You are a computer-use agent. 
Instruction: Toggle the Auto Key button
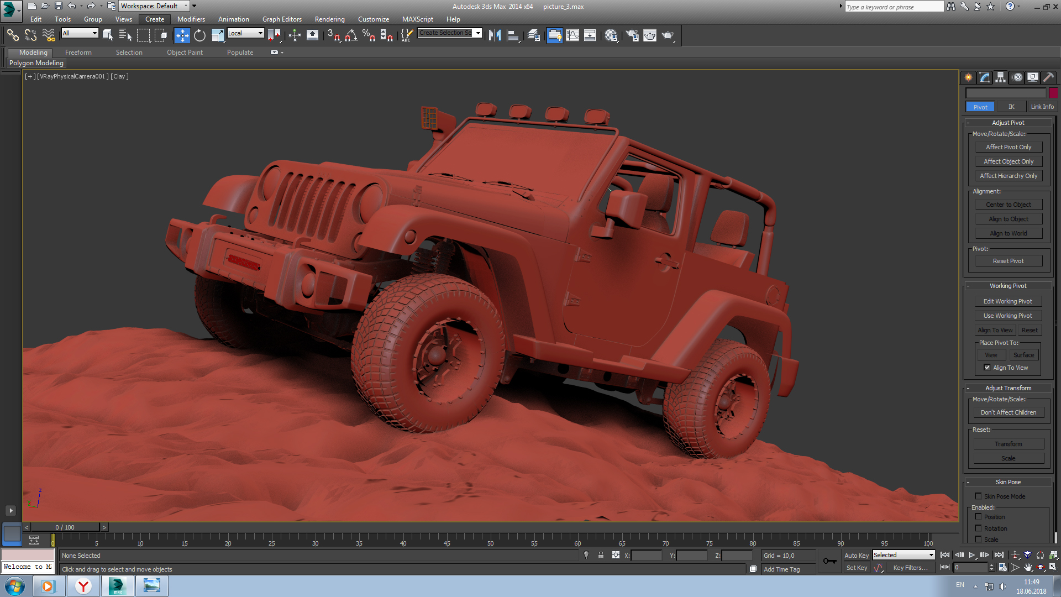tap(857, 556)
